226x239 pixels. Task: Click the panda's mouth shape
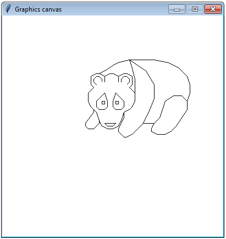click(x=110, y=125)
